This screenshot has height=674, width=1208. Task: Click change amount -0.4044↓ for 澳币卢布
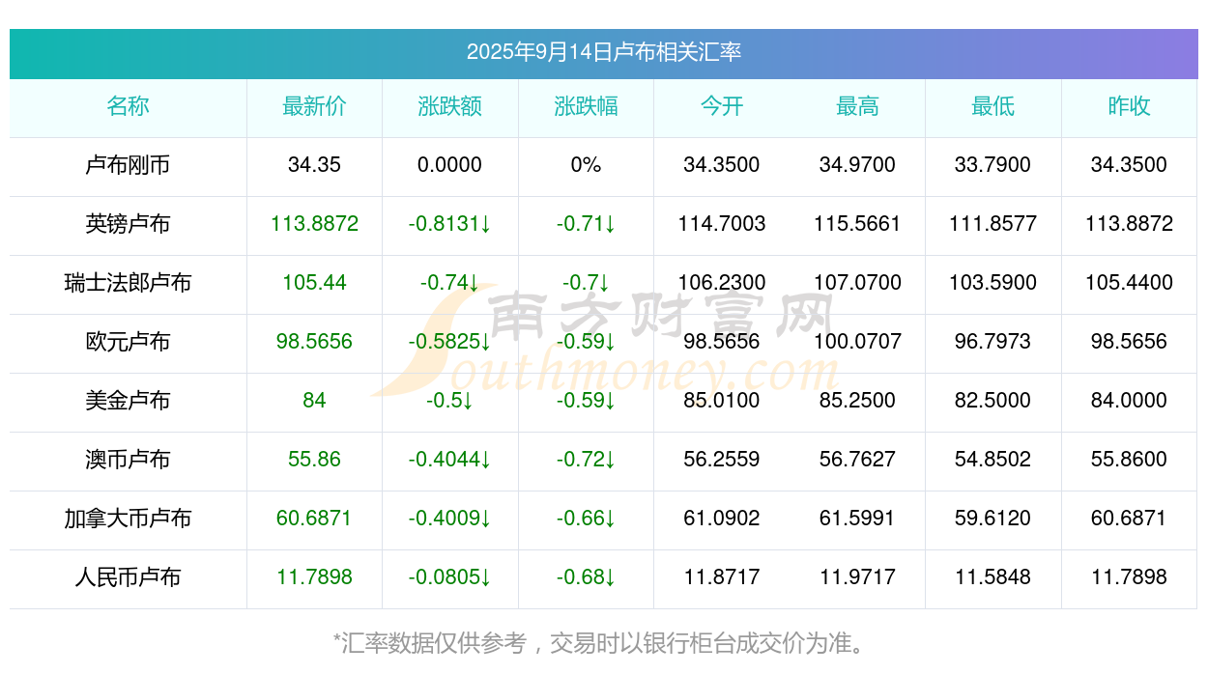pyautogui.click(x=450, y=460)
